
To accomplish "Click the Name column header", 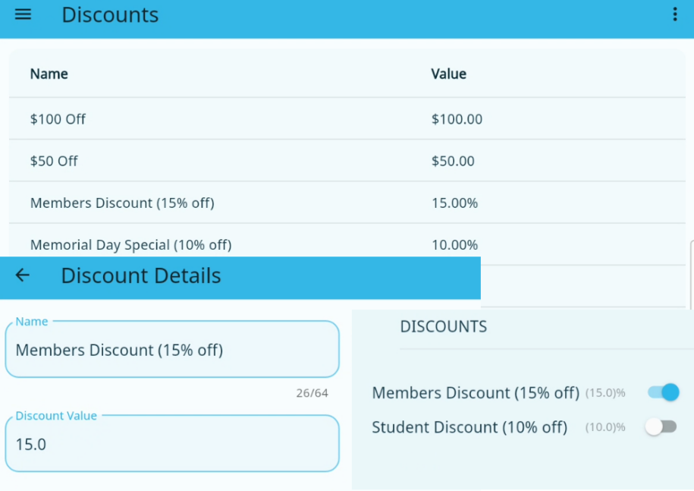I will pyautogui.click(x=49, y=74).
